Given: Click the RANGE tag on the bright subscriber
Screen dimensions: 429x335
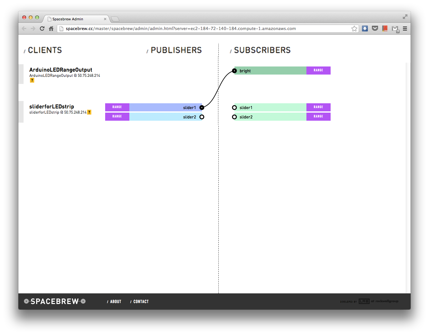Looking at the screenshot, I should point(318,71).
